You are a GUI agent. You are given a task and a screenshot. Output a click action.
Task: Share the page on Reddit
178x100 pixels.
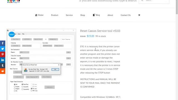3,71
